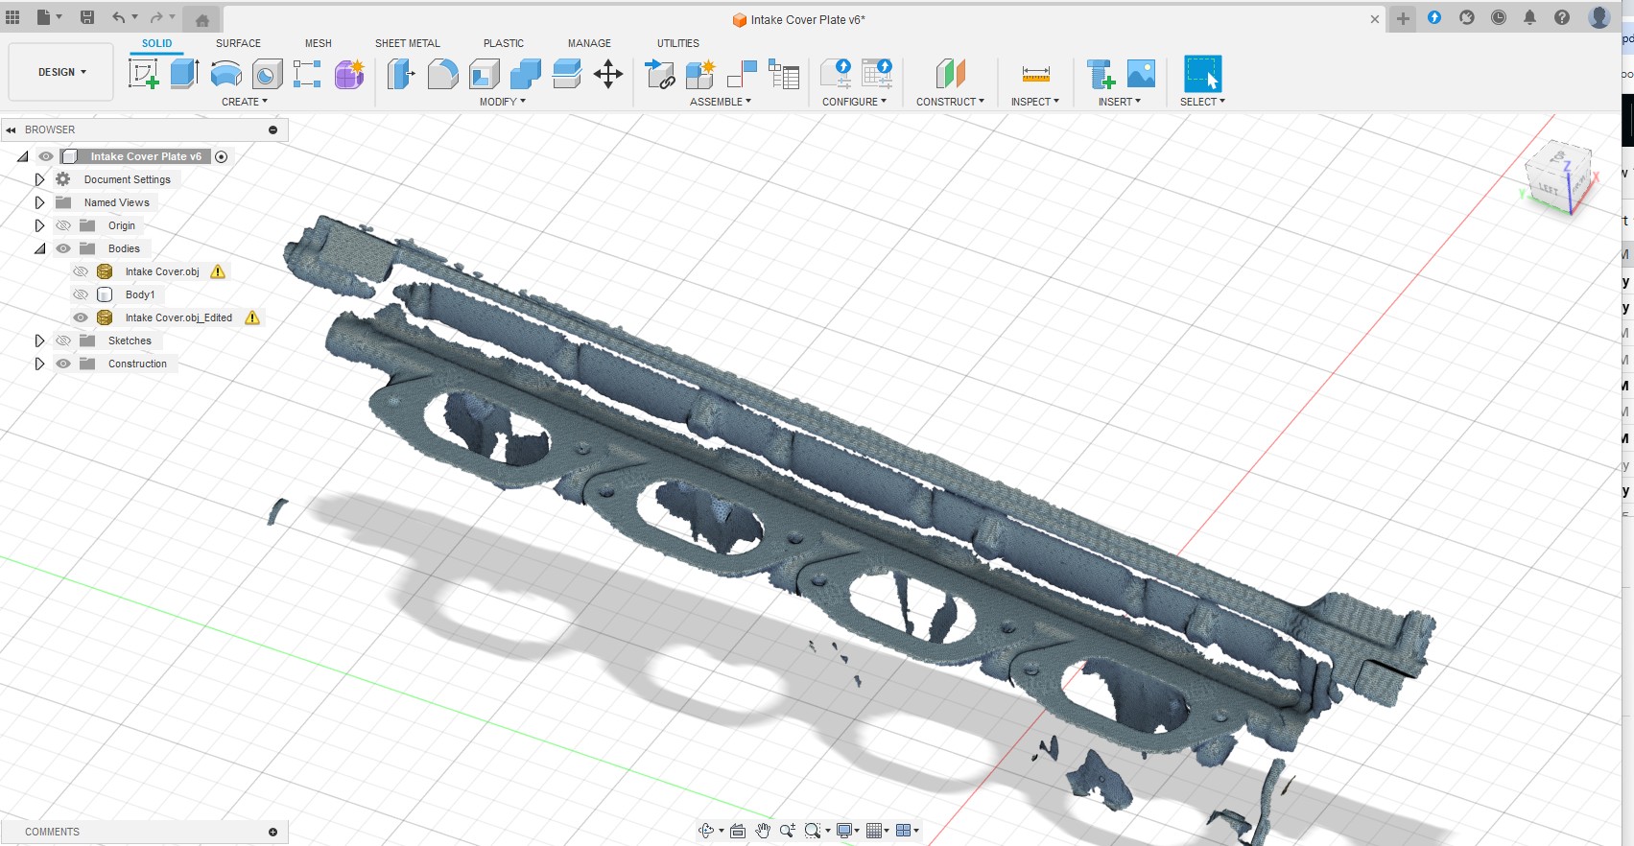This screenshot has width=1634, height=846.
Task: Open the Sheet Metal tab
Action: [407, 43]
